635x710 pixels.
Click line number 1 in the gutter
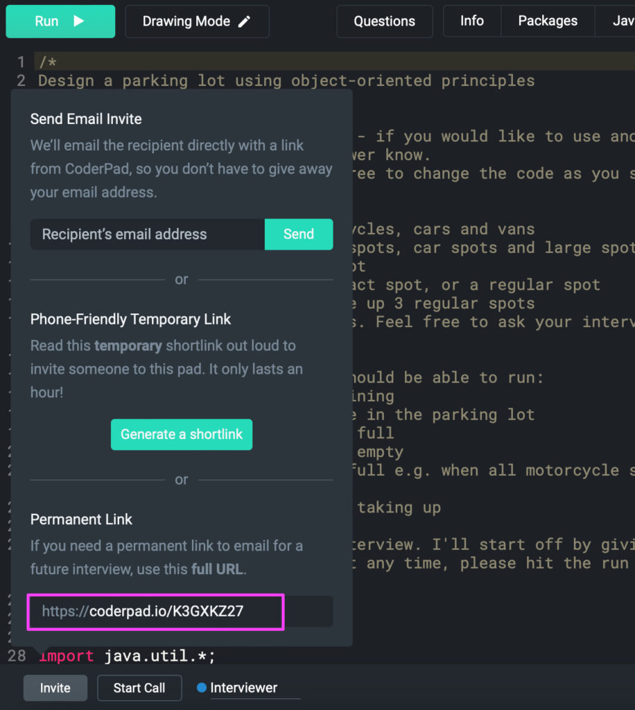pos(21,62)
